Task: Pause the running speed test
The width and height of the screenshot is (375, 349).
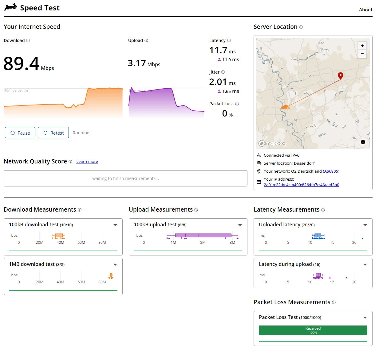Action: 20,133
